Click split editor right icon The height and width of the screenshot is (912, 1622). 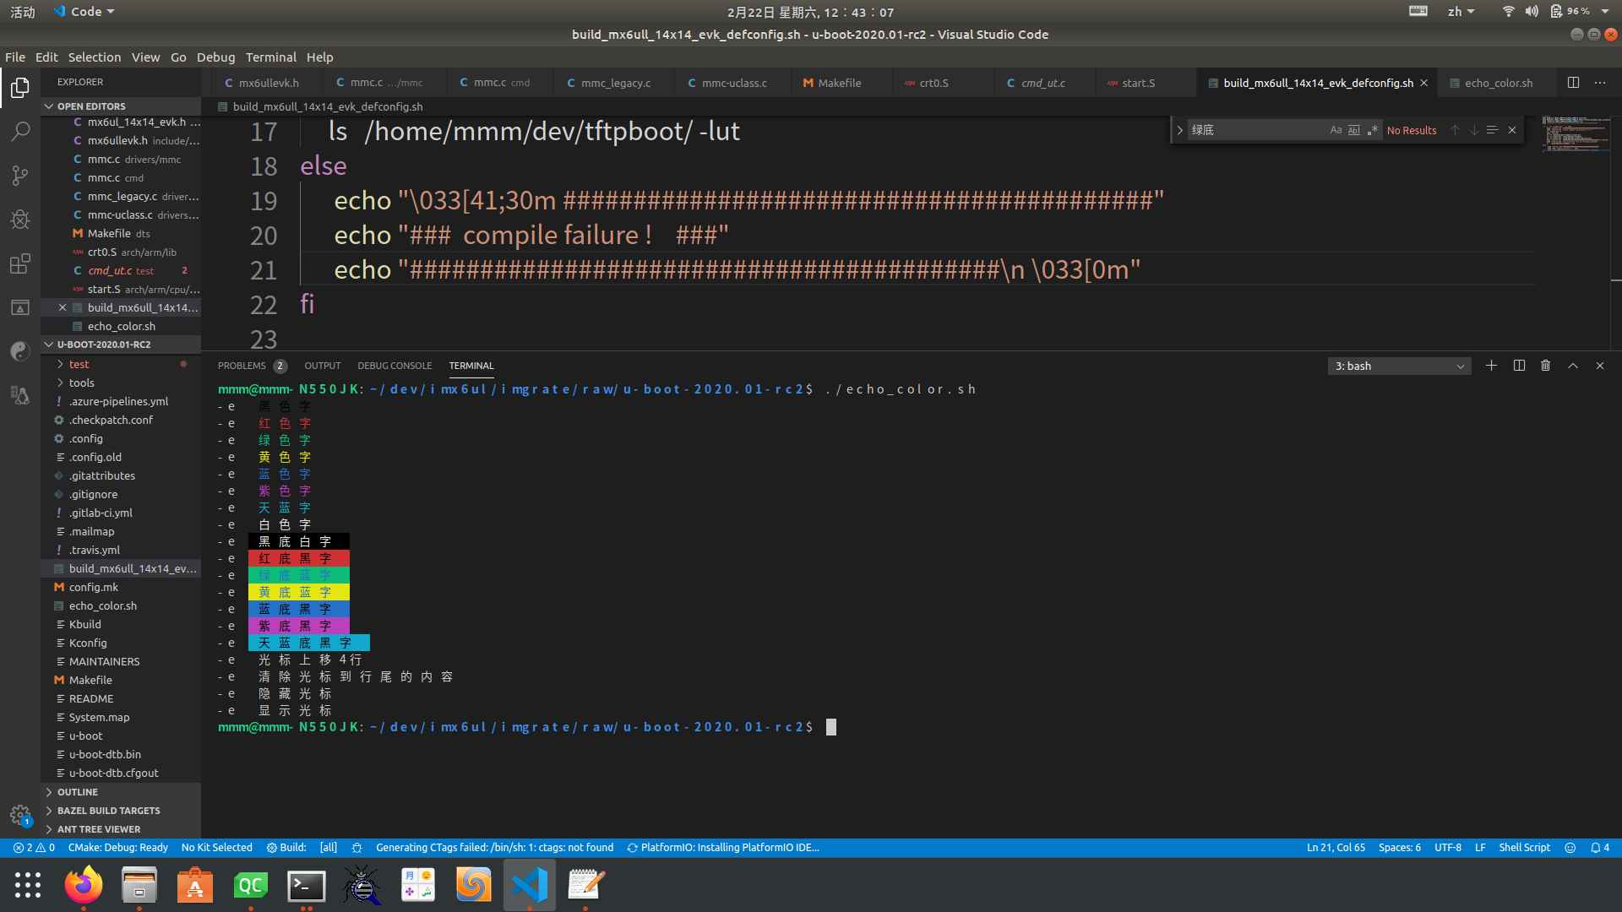tap(1573, 83)
